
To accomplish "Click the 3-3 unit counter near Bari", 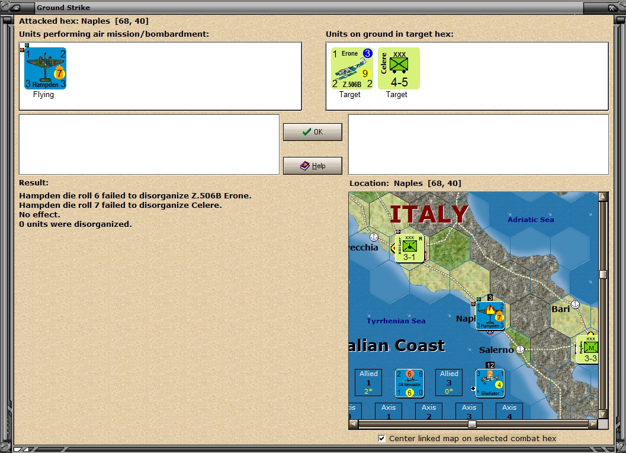I will [588, 349].
